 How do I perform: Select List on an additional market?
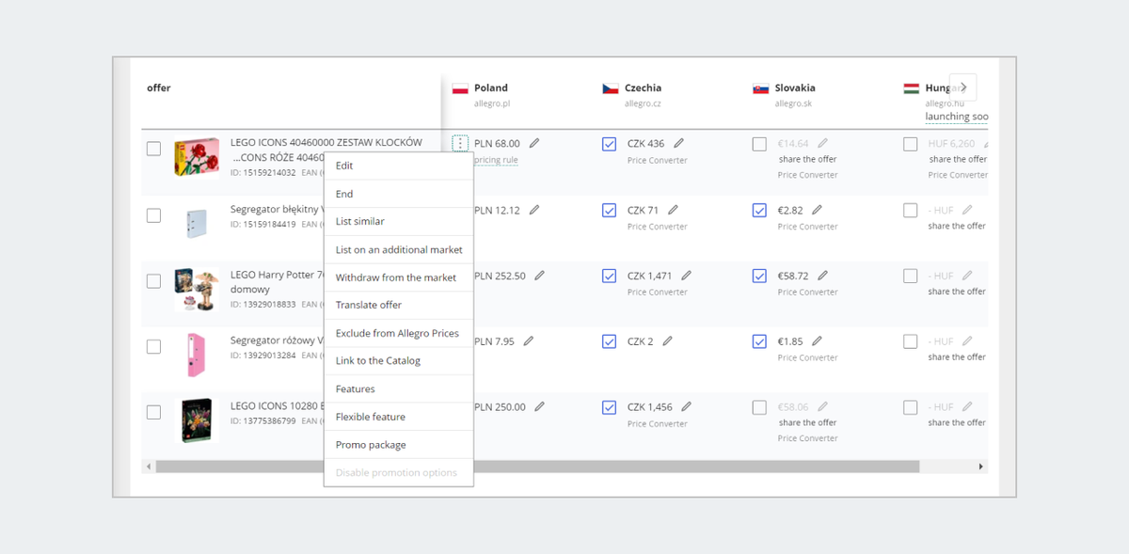point(399,249)
